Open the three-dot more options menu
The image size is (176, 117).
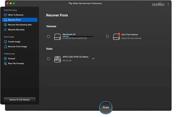168,4
